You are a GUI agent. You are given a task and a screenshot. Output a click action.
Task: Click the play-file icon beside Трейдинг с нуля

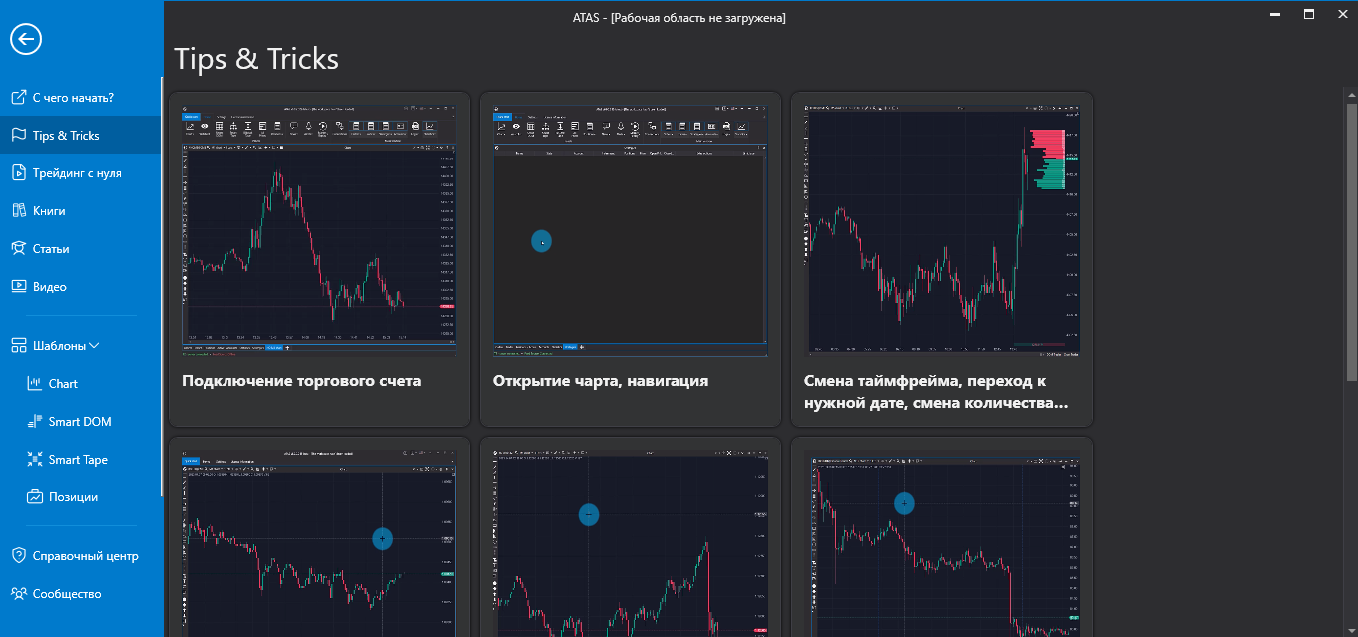pos(17,172)
